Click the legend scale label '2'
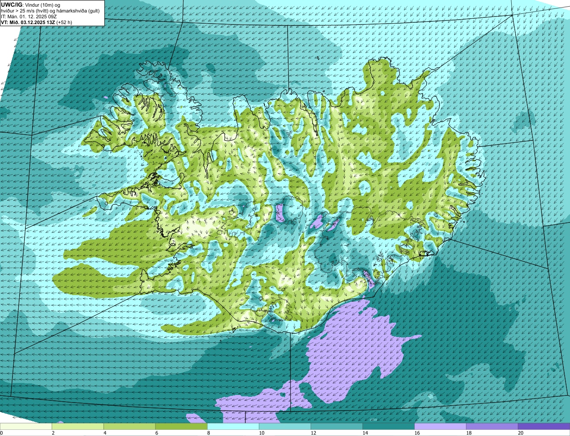 [53, 433]
